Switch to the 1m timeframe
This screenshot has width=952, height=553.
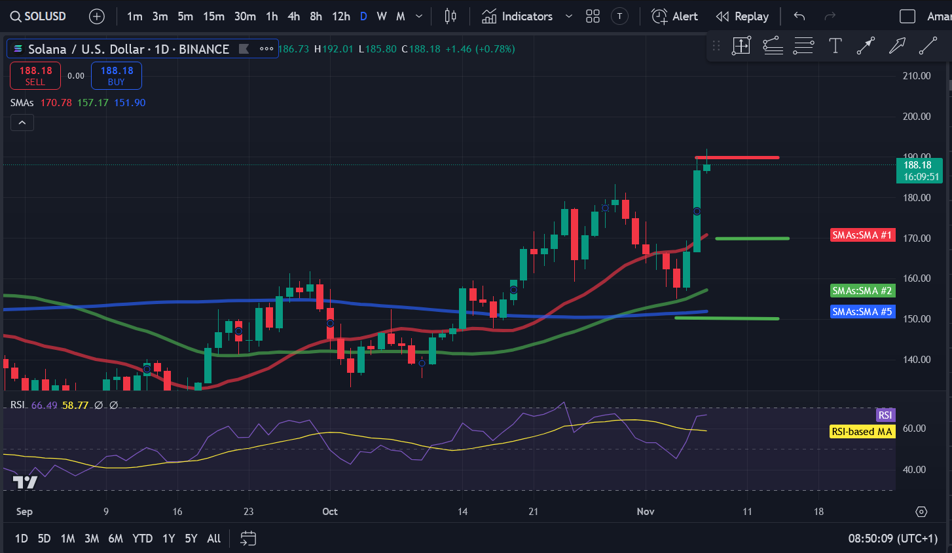pyautogui.click(x=135, y=16)
